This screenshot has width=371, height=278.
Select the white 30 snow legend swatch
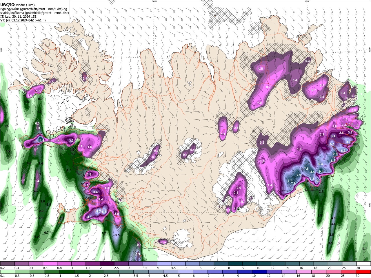(x=363, y=264)
